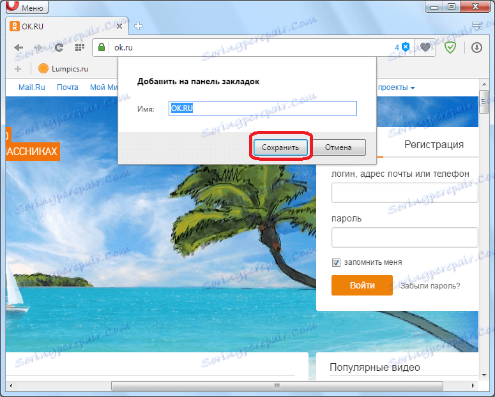Image resolution: width=495 pixels, height=397 pixels.
Task: Click the vertical scrollbar thumb
Action: click(484, 101)
